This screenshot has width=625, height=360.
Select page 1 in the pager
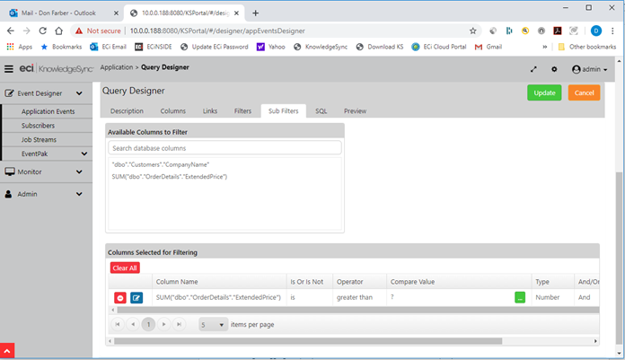(x=149, y=324)
